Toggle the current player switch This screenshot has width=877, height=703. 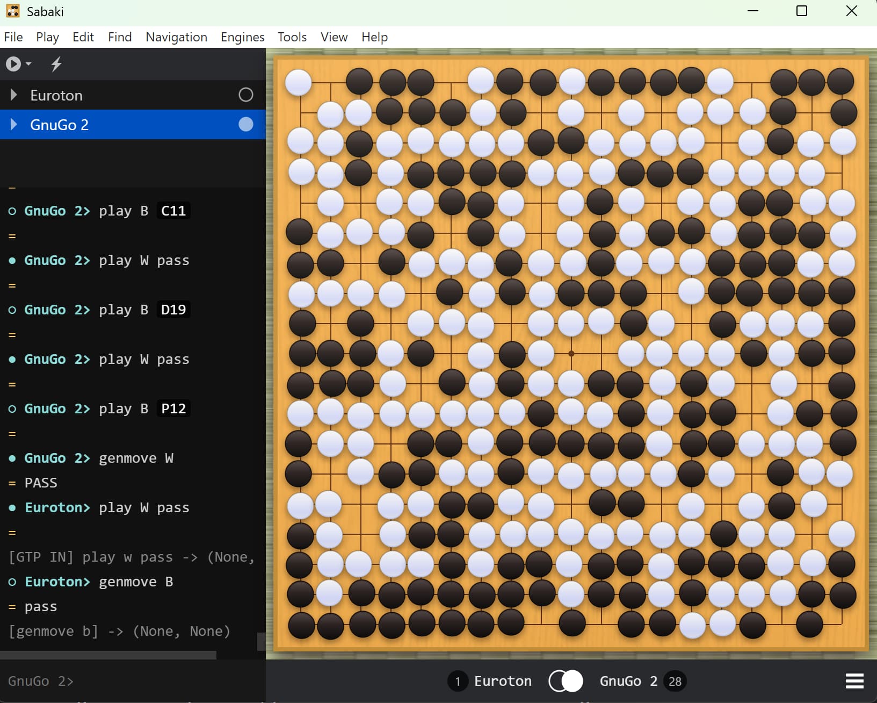tap(566, 681)
